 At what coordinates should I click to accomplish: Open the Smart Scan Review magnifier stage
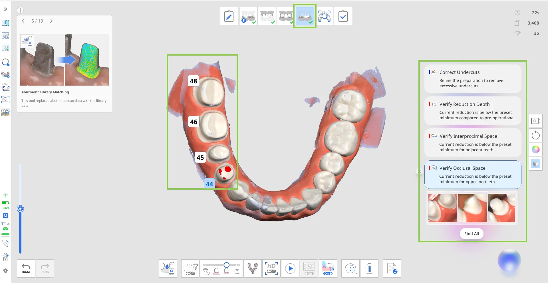[x=324, y=16]
